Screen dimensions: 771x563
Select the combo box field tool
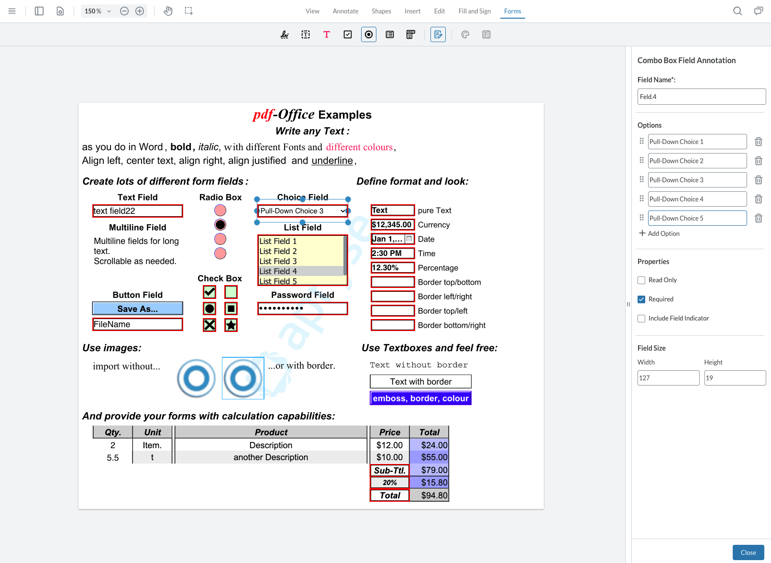[411, 34]
